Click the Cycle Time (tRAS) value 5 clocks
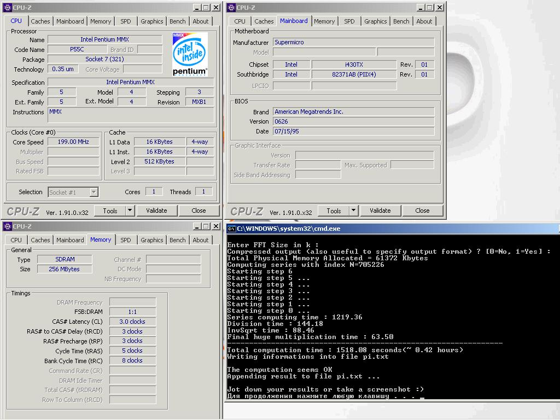 [132, 351]
